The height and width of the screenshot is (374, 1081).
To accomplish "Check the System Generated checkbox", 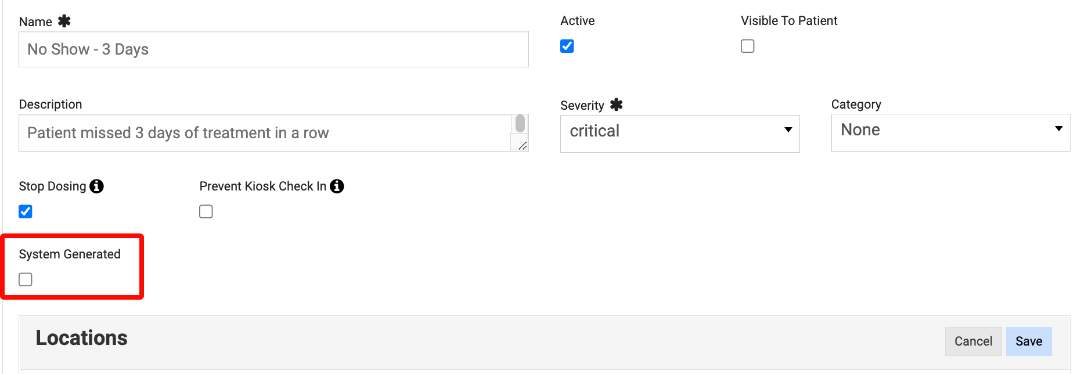I will [x=26, y=279].
